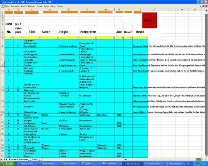
Task: Open the DVD_foto_eba taskbar item
Action: click(175, 164)
